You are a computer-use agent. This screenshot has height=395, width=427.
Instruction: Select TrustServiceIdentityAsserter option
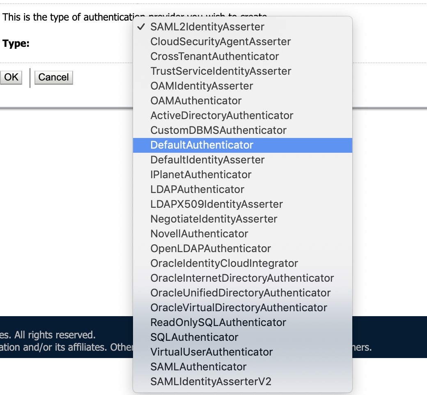(x=242, y=71)
